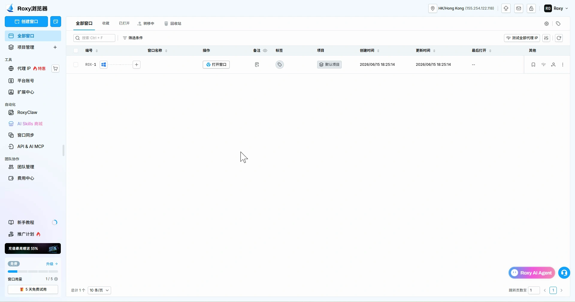Switch to the 回收站 tab
This screenshot has width=575, height=302.
173,24
